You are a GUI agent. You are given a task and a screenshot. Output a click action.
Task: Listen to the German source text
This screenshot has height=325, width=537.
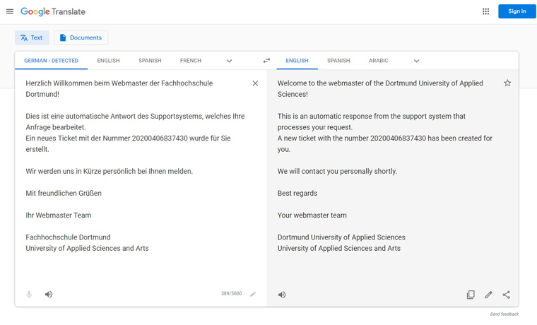49,294
